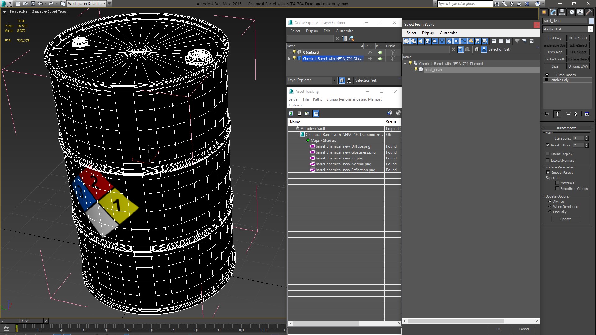The height and width of the screenshot is (335, 596).
Task: Select the When Rendering radio button
Action: [x=550, y=207]
